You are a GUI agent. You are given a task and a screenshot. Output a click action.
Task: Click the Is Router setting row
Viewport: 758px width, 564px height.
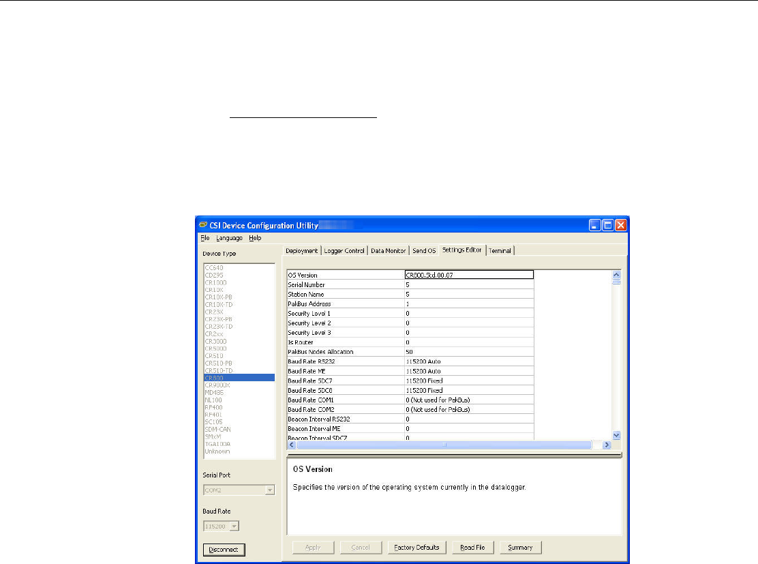tap(410, 342)
